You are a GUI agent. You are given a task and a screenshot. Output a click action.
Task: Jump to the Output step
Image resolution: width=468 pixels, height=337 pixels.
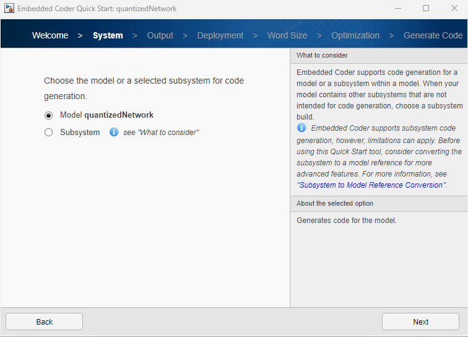coord(160,35)
